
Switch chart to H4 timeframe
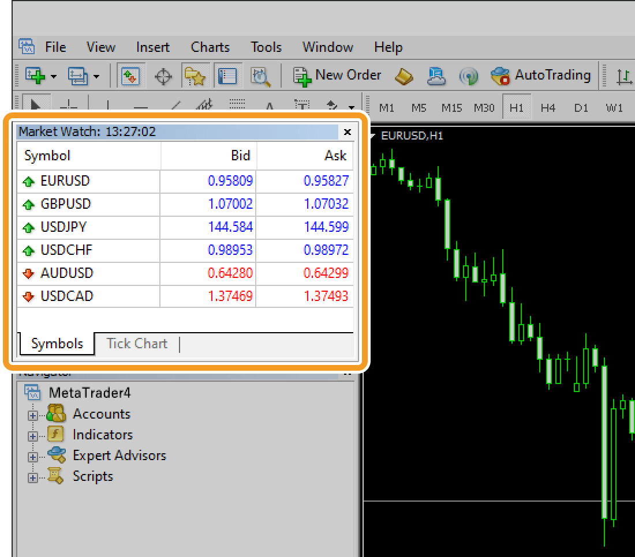tap(548, 108)
